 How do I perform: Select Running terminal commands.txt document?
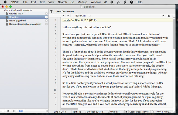tap(24, 24)
